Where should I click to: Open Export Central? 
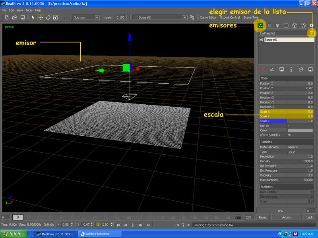(230, 17)
